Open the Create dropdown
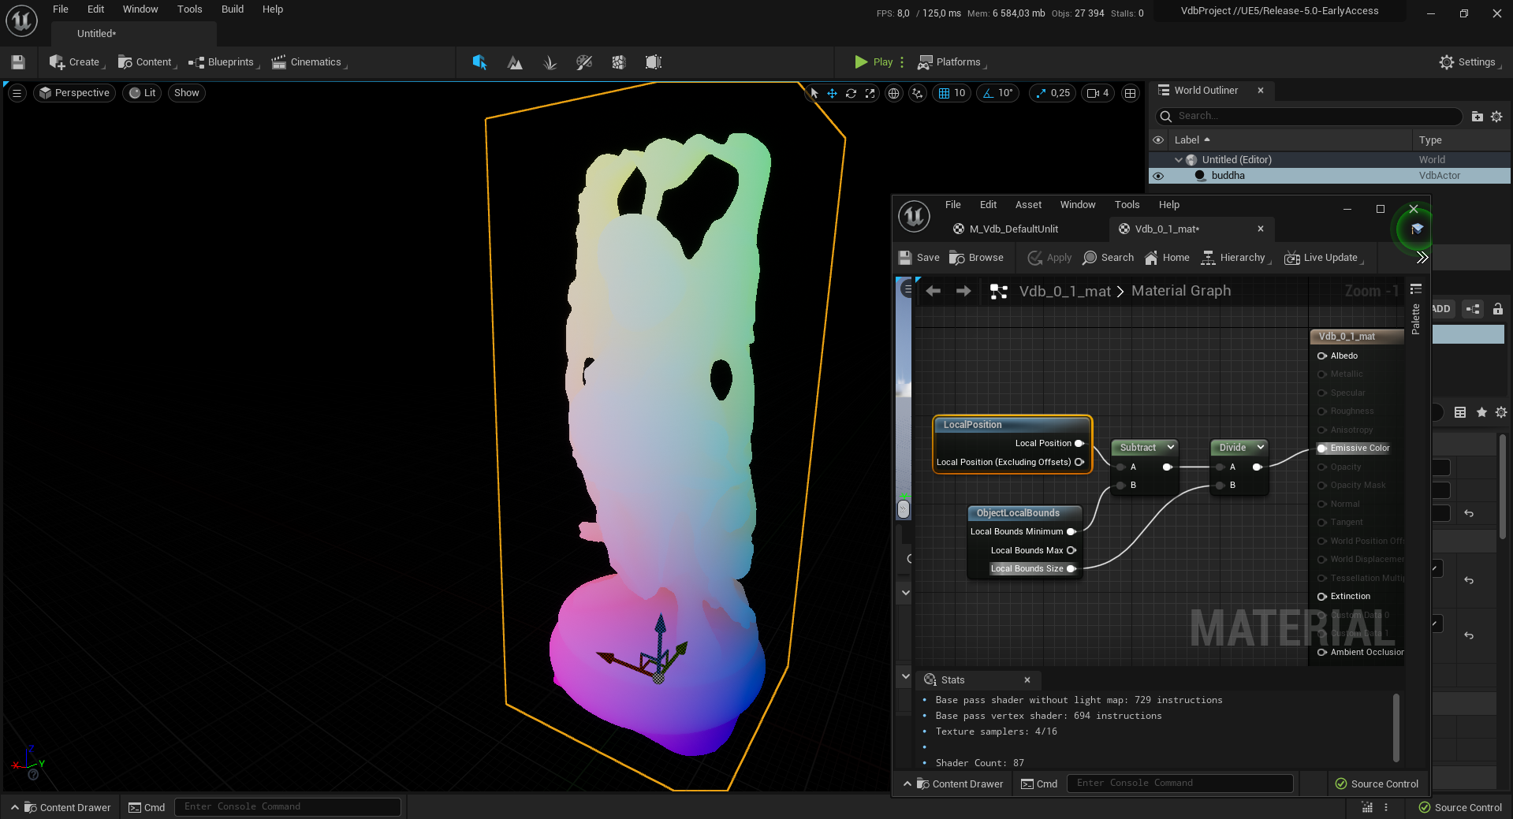This screenshot has width=1513, height=819. pos(76,62)
